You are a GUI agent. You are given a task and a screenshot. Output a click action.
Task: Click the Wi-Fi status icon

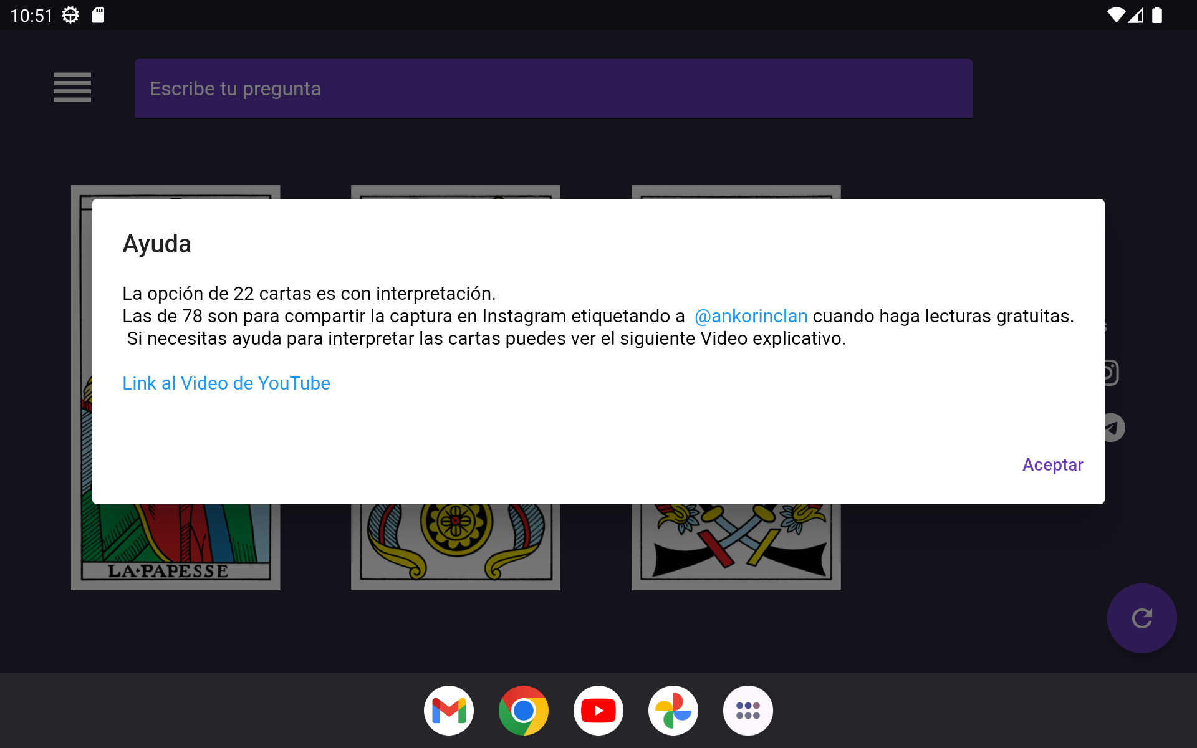coord(1116,15)
